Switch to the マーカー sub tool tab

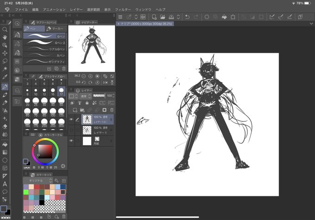click(55, 29)
